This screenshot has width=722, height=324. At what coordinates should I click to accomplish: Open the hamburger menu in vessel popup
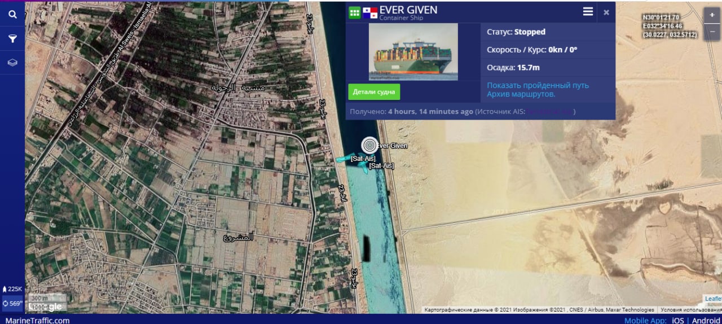coord(588,12)
